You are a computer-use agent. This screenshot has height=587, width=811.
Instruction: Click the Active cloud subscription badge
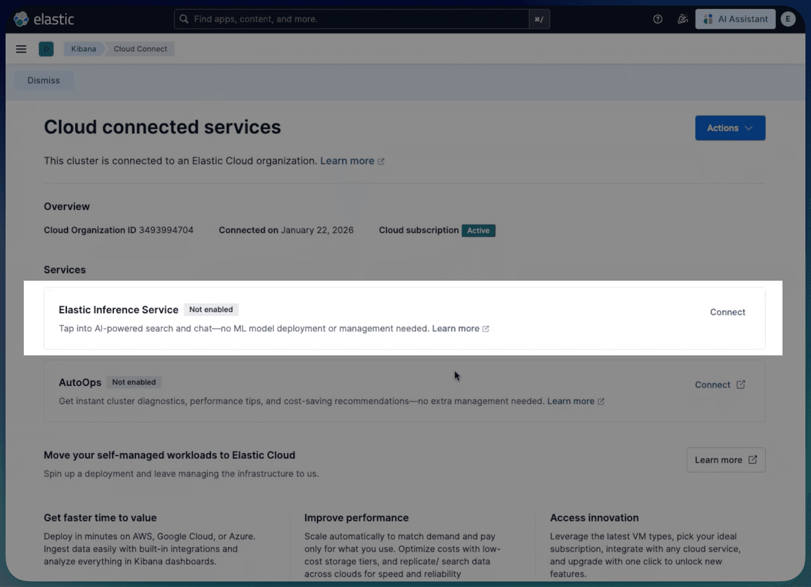(478, 230)
